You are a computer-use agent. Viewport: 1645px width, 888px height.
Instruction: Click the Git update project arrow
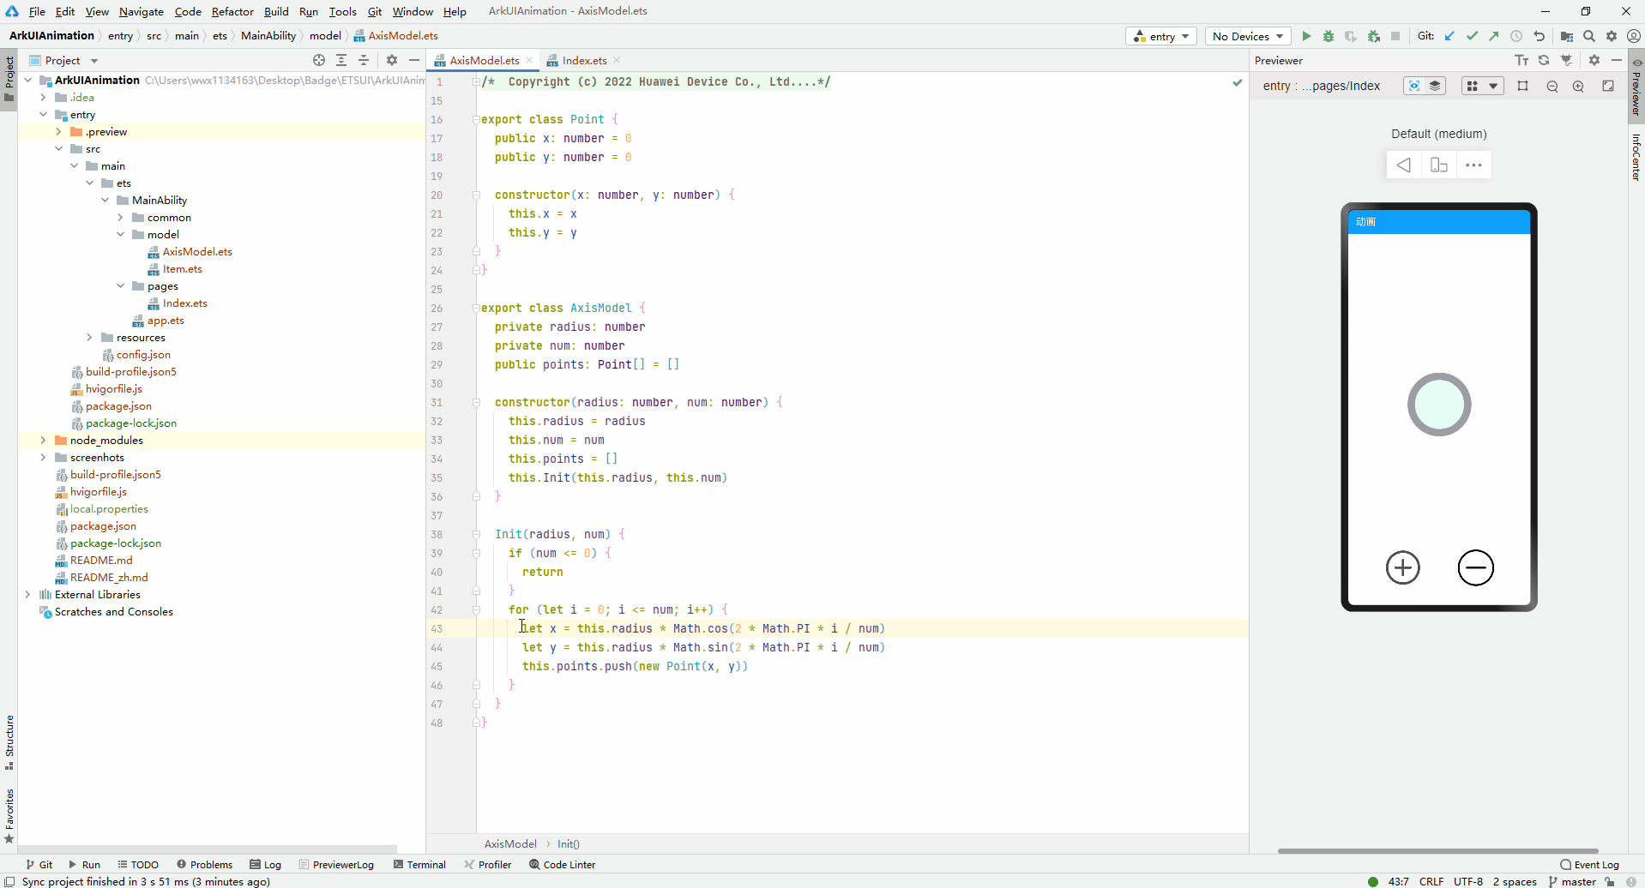1449,36
